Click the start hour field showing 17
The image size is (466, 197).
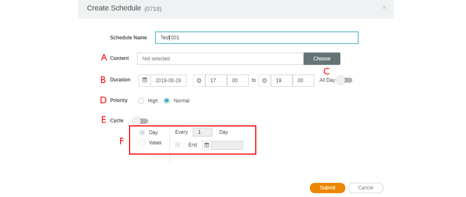[216, 80]
